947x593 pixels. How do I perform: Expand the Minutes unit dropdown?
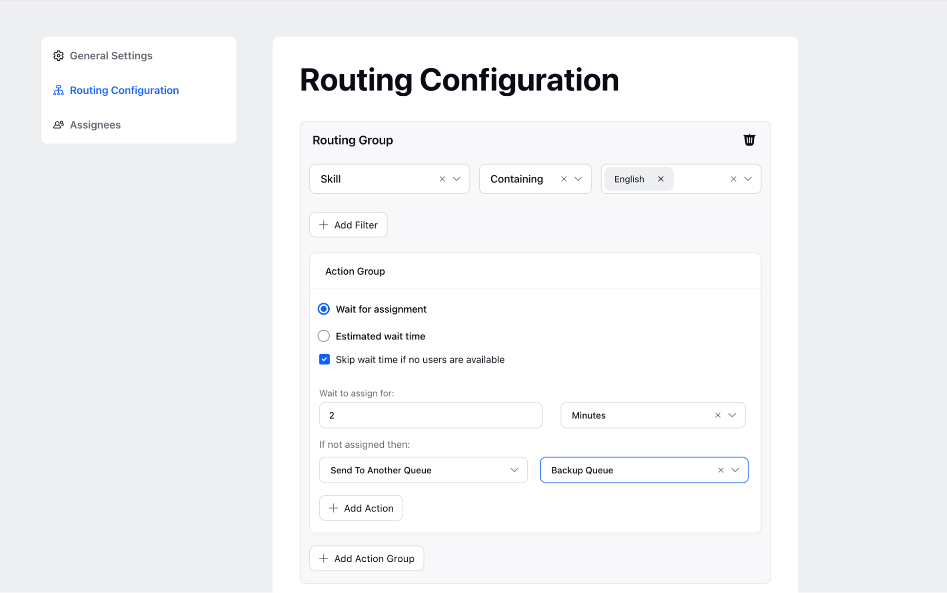click(x=732, y=415)
